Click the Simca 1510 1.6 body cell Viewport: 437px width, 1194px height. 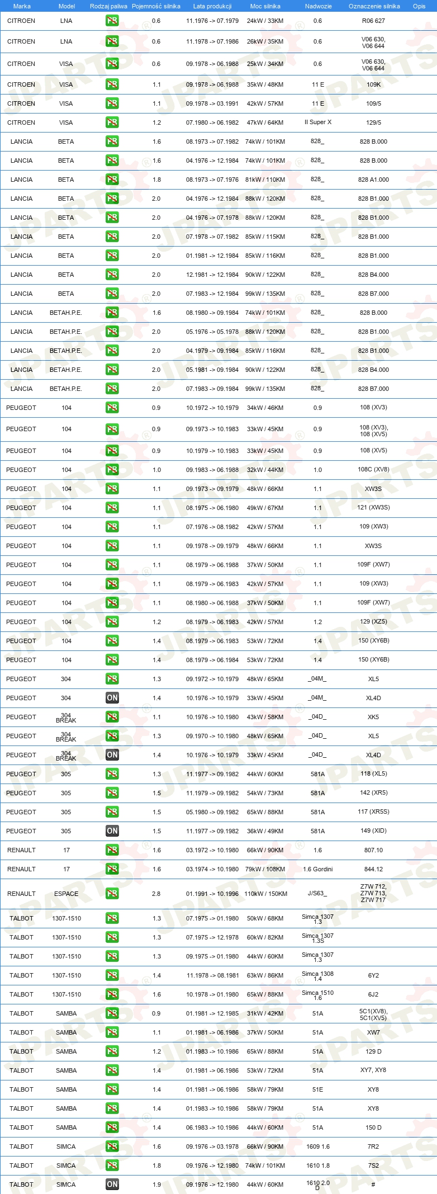pos(318,995)
